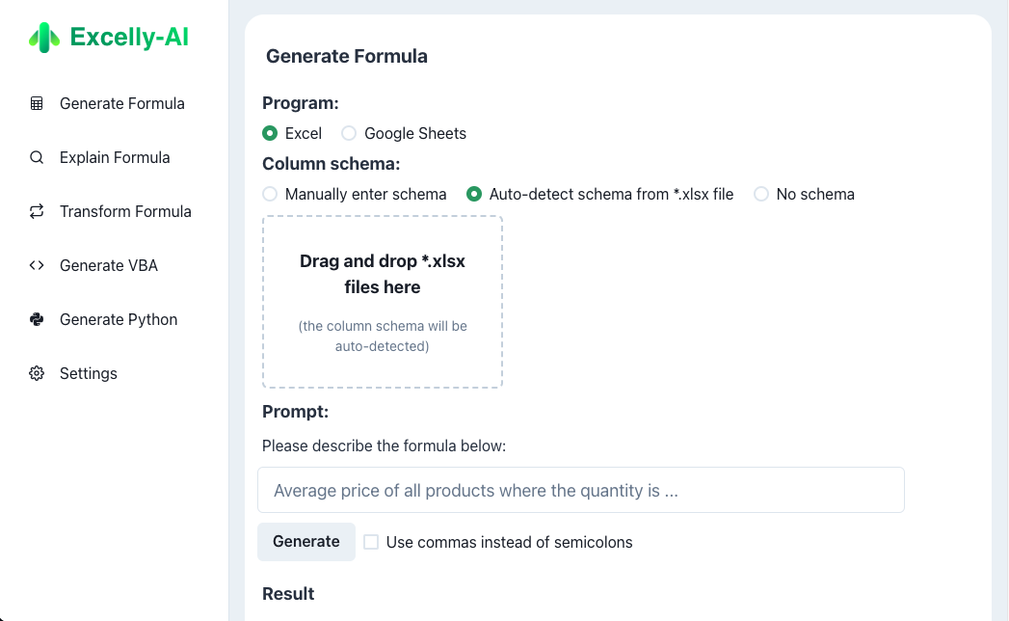Open the Explain Formula page

pos(115,156)
